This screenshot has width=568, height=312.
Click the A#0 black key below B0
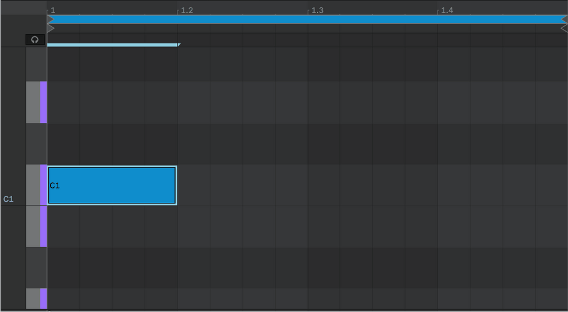37,268
